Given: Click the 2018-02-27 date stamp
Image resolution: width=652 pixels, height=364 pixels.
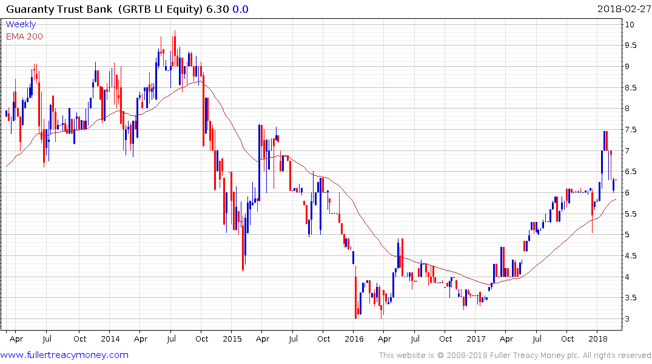Looking at the screenshot, I should pyautogui.click(x=624, y=9).
